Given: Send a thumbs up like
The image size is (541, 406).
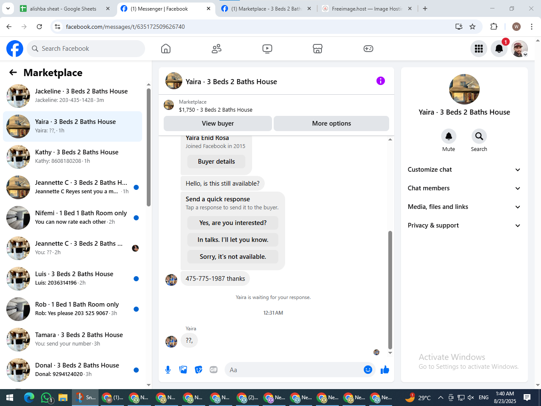Looking at the screenshot, I should 385,370.
